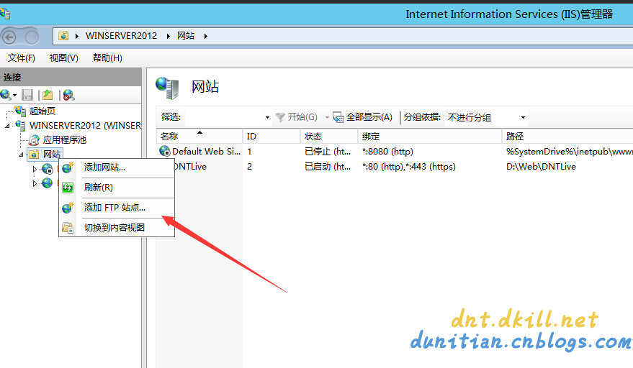Click the 已启动 (ht... status cell
This screenshot has width=633, height=368.
(x=328, y=167)
